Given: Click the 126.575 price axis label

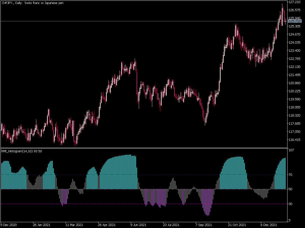Looking at the screenshot, I should pos(295,10).
